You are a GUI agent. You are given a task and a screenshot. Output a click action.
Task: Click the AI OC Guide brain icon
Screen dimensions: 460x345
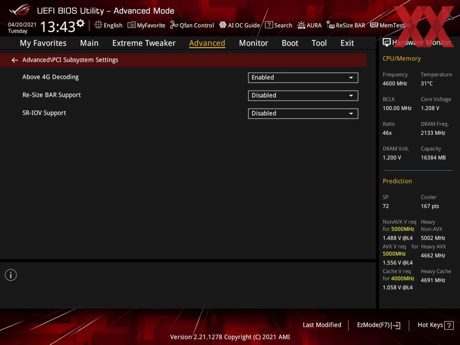pyautogui.click(x=223, y=25)
